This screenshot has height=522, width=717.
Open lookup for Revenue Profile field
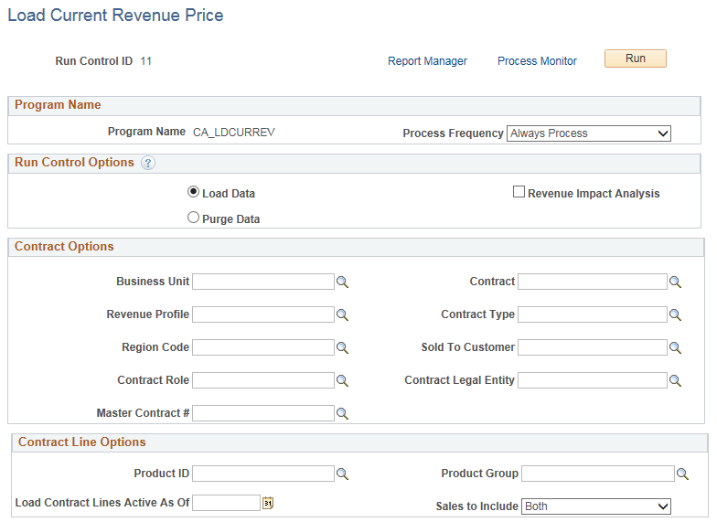(x=342, y=314)
